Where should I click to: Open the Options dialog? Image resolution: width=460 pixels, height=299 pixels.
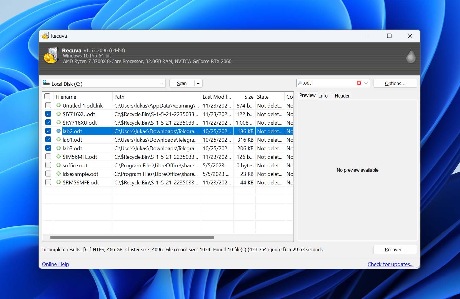[395, 83]
